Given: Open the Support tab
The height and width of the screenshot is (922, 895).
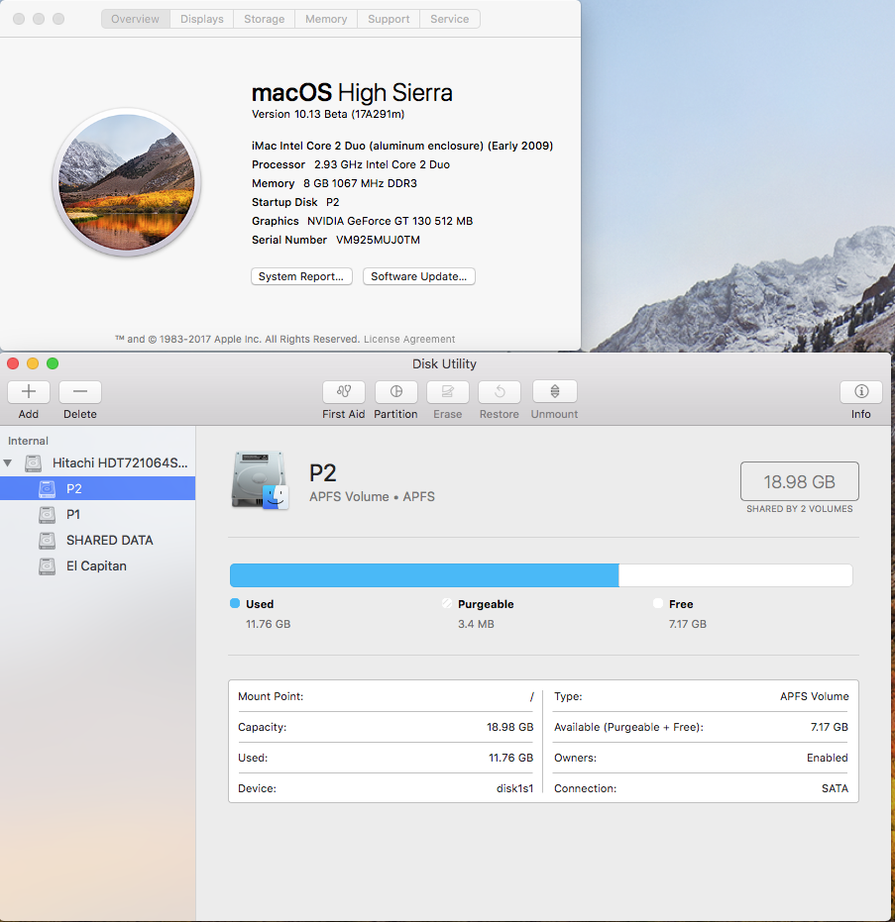Looking at the screenshot, I should 389,19.
